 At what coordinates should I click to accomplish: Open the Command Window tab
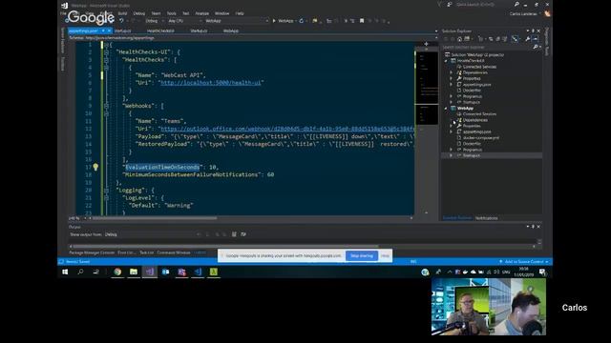click(174, 252)
